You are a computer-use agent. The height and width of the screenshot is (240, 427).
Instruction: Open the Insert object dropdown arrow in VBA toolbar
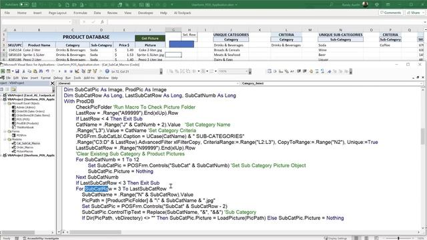[x=13, y=71]
